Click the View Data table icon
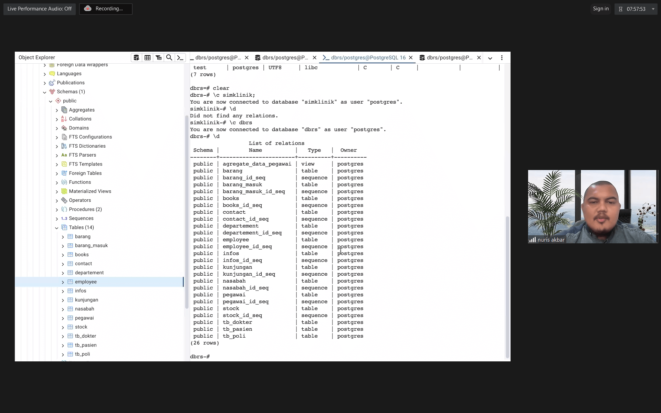Image resolution: width=661 pixels, height=413 pixels. pyautogui.click(x=147, y=57)
